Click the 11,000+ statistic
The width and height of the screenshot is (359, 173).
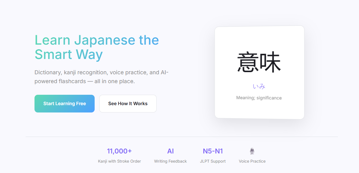[x=119, y=151]
